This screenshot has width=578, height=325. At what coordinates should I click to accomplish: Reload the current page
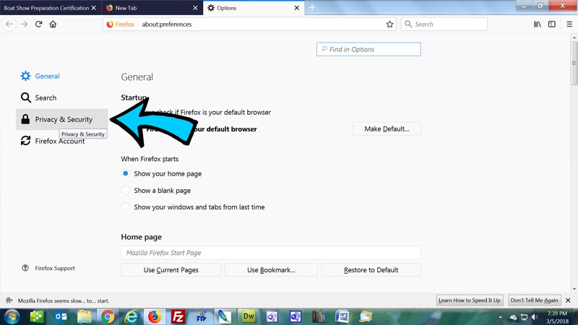point(38,25)
